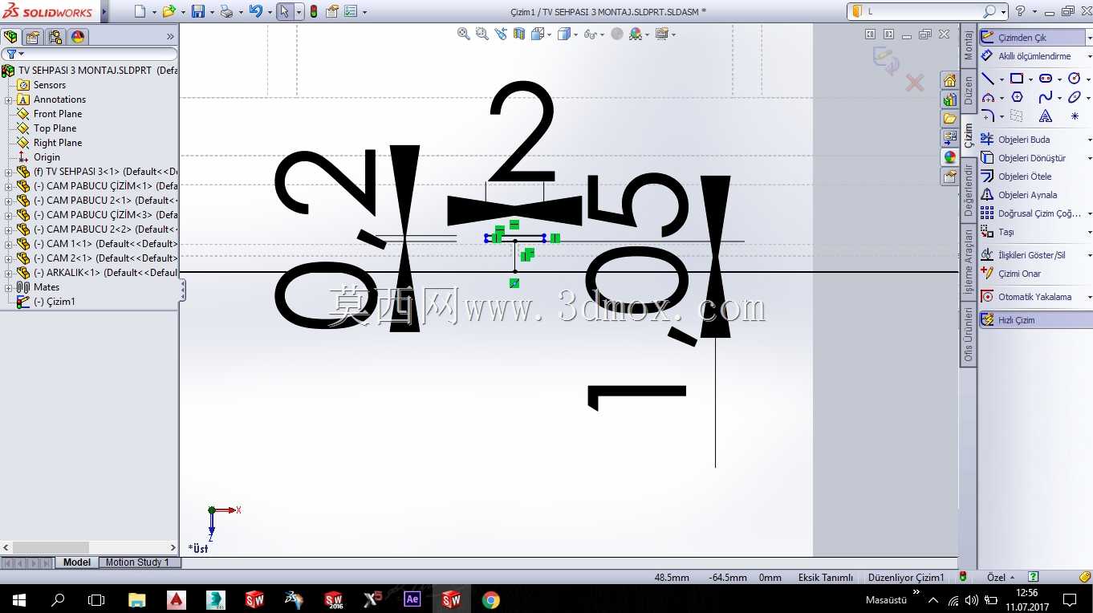1093x613 pixels.
Task: Open the ConfigurationManager tab icon
Action: coord(55,37)
